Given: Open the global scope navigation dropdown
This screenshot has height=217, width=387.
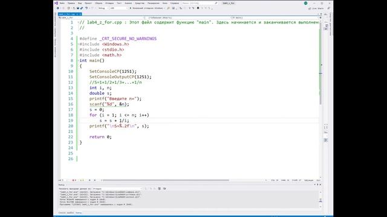Looking at the screenshot, I should point(189,17).
